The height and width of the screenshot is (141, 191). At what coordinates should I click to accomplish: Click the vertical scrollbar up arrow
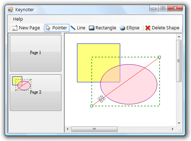(x=179, y=37)
